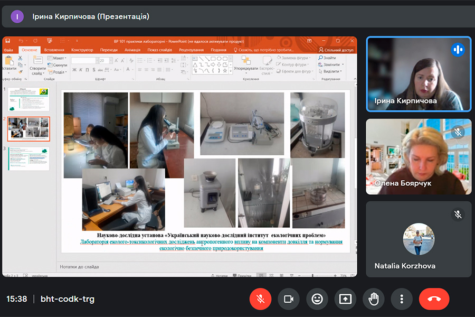Unmute the microphone in the call bar
Image resolution: width=475 pixels, height=317 pixels.
point(260,299)
